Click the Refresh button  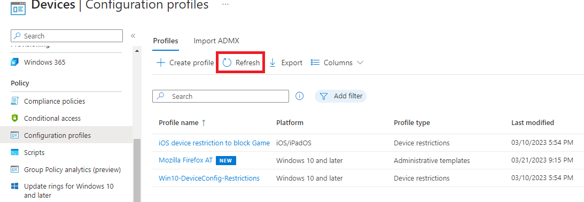241,63
